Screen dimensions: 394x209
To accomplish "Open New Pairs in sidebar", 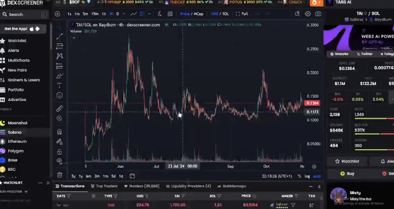I will pos(17,70).
